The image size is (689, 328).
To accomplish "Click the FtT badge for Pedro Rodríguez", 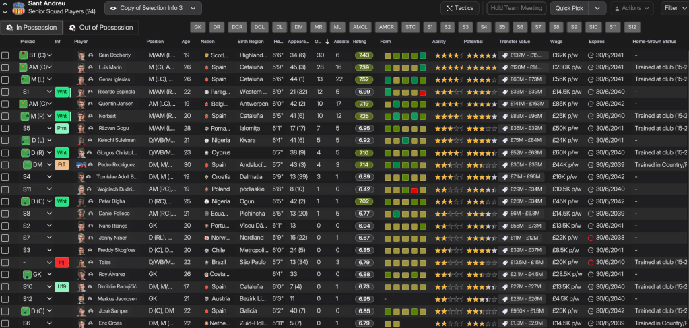I will pyautogui.click(x=62, y=164).
